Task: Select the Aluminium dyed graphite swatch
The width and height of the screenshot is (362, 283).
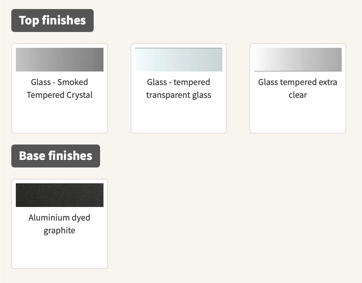Action: (x=59, y=195)
